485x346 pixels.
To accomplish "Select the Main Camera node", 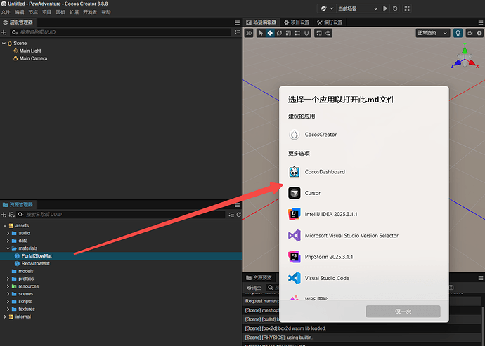I will tap(30, 58).
